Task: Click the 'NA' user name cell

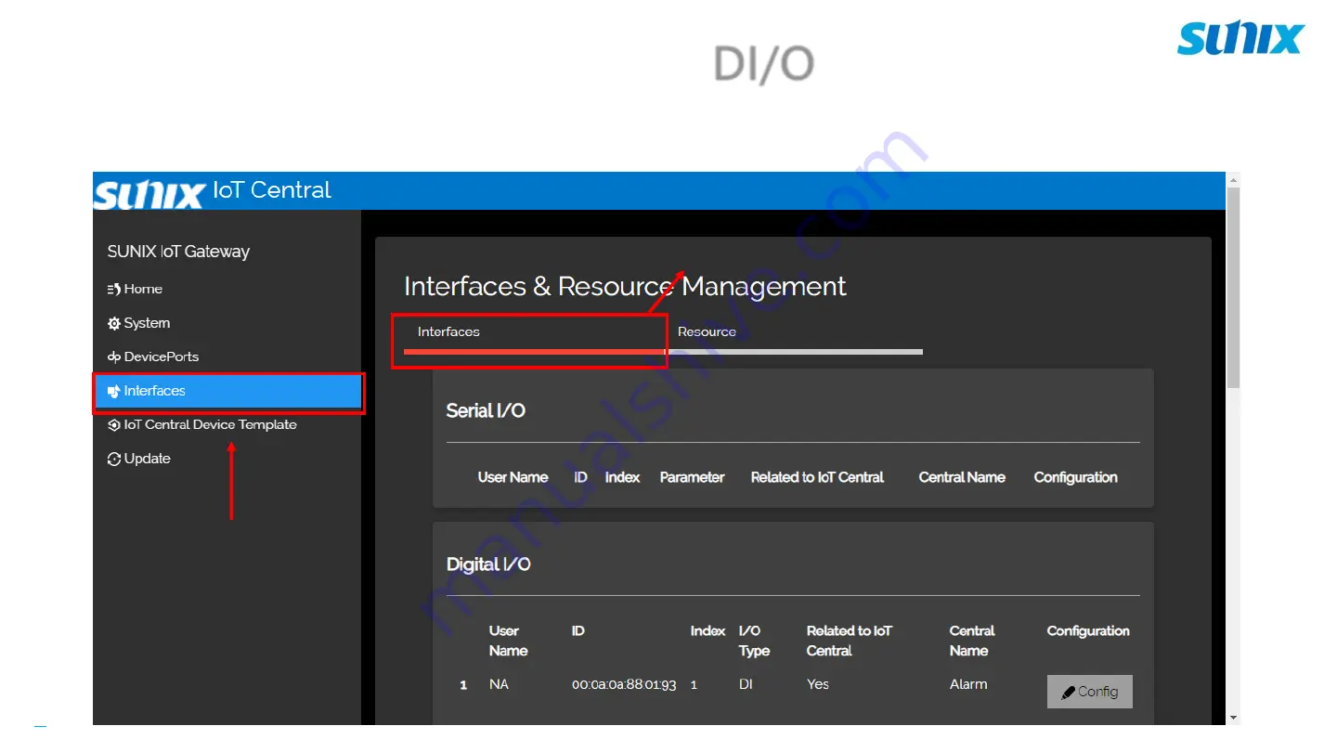Action: tap(499, 684)
